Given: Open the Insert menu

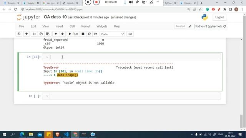Looking at the screenshot, I should 59,26.
